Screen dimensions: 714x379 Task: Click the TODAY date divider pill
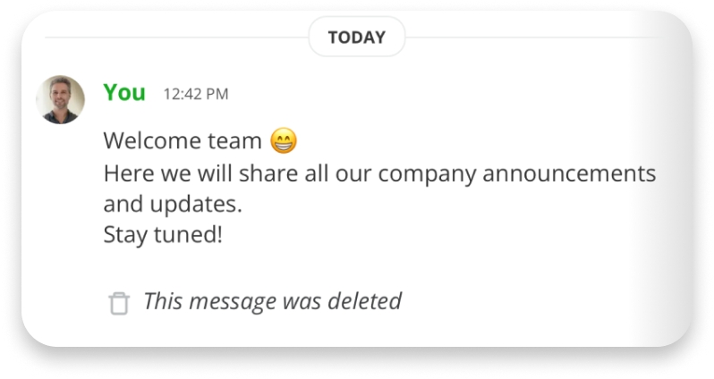click(x=356, y=38)
